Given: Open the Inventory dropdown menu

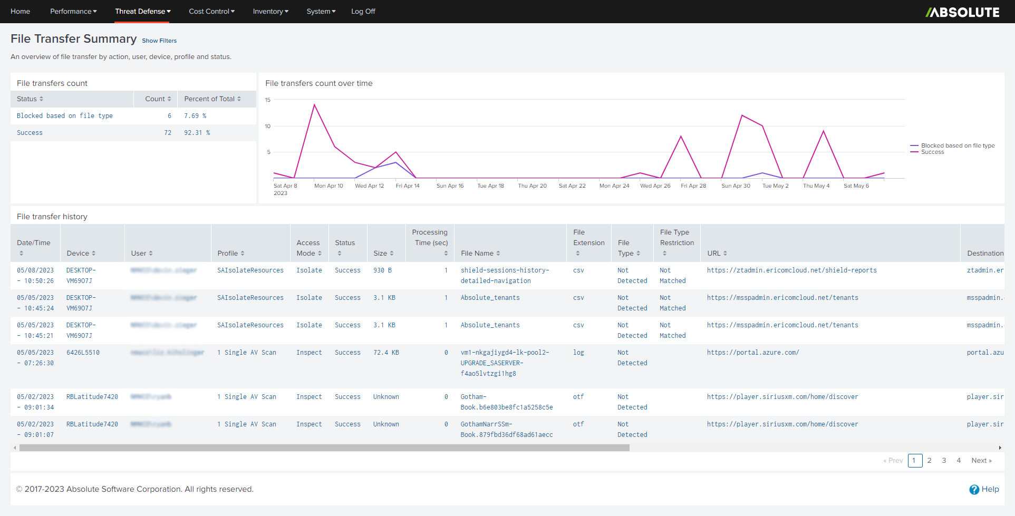Looking at the screenshot, I should pos(270,11).
